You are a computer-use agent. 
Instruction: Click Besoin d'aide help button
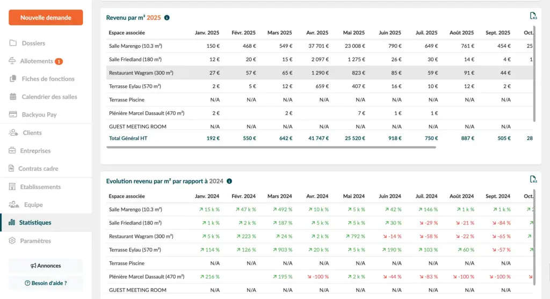[x=46, y=283]
